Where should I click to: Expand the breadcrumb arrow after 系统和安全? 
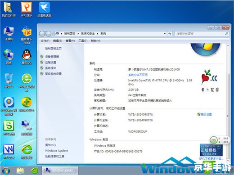click(x=97, y=34)
